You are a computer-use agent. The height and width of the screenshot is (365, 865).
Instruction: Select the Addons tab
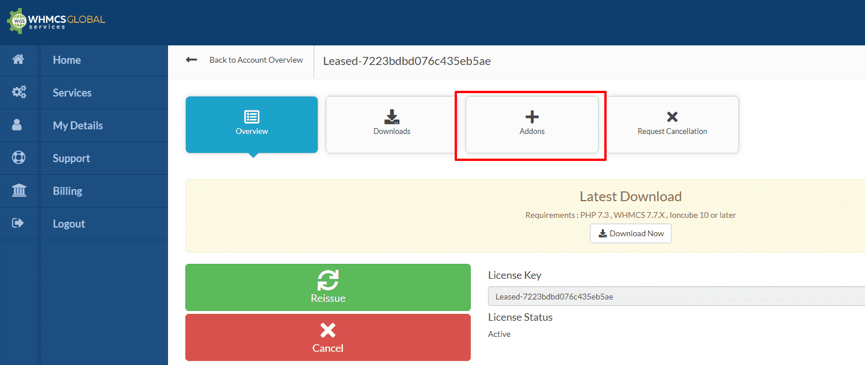point(532,124)
